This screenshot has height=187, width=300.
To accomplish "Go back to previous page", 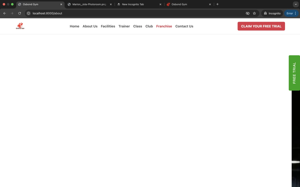I will 4,13.
